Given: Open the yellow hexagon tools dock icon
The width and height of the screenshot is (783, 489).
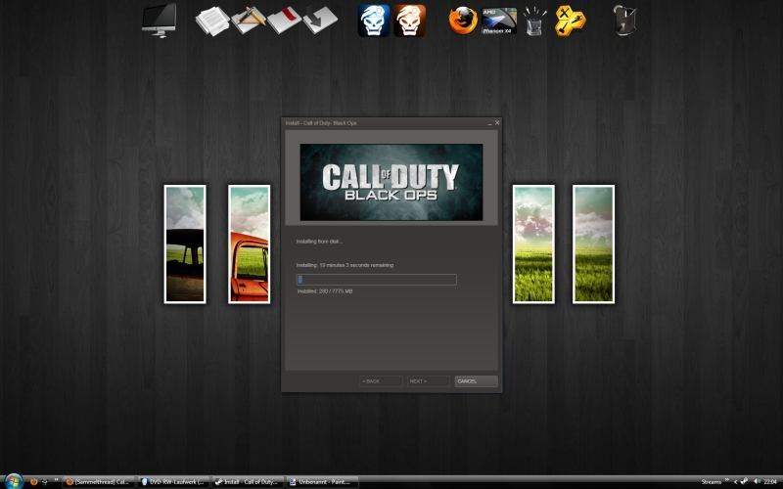Looking at the screenshot, I should click(x=571, y=21).
